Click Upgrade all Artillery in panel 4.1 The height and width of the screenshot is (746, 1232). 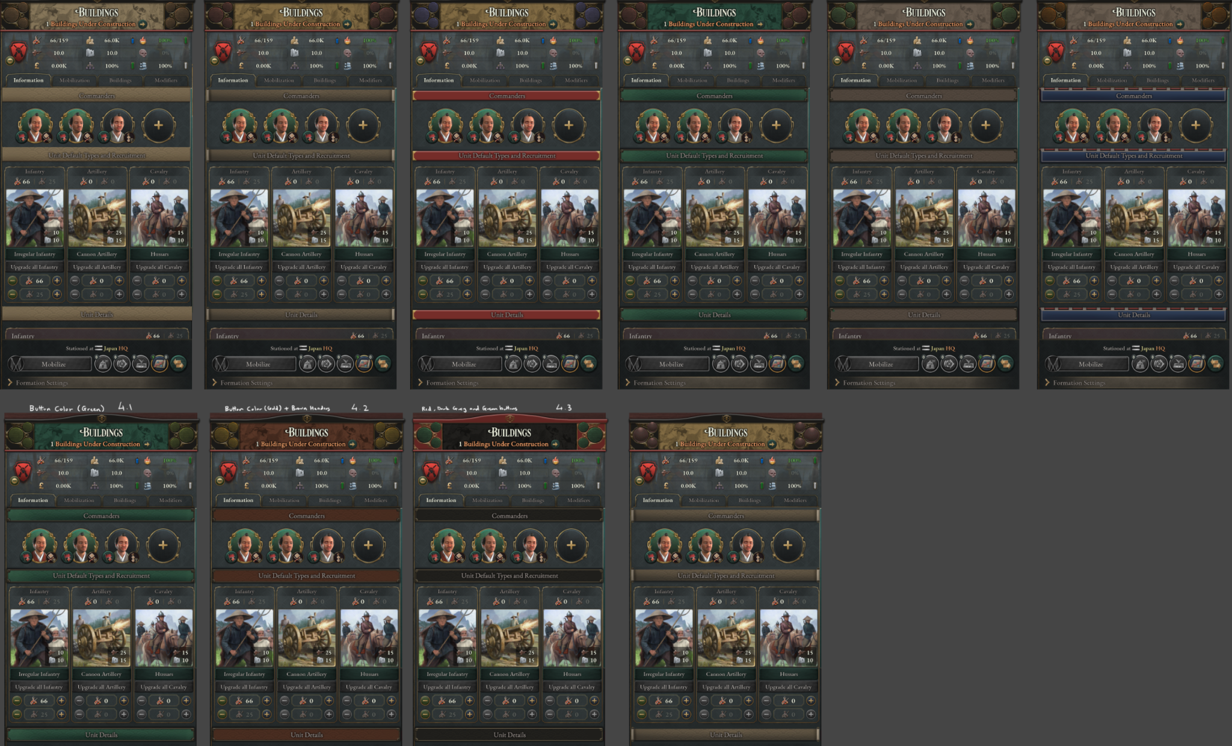tap(102, 686)
